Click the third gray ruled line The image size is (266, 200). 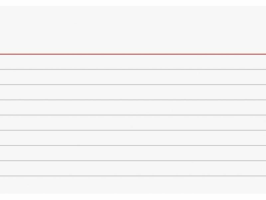coord(133,100)
